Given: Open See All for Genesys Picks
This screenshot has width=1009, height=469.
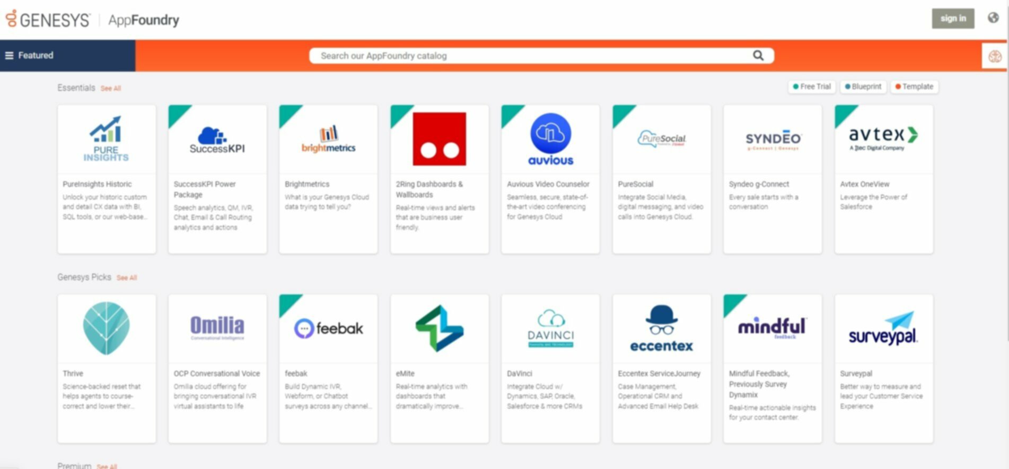Looking at the screenshot, I should click(x=127, y=278).
